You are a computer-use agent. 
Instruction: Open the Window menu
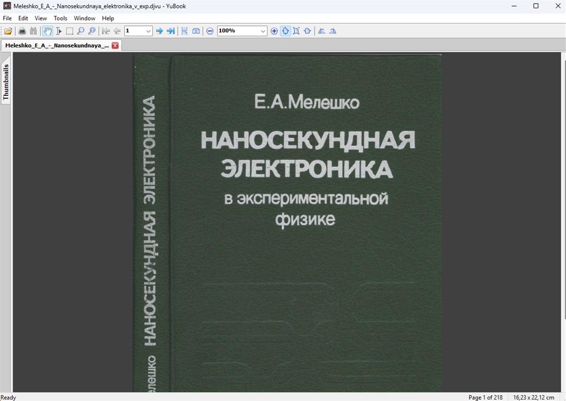(x=85, y=18)
